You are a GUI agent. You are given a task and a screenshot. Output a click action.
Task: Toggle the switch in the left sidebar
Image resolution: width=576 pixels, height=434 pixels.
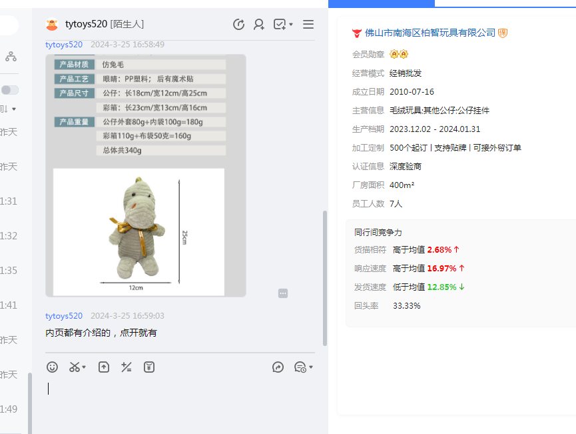point(10,90)
